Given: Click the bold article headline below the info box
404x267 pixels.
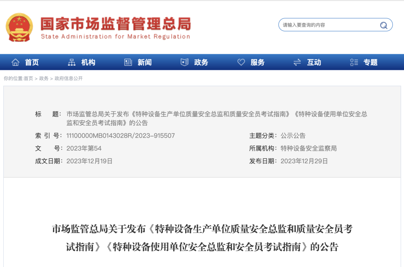Looking at the screenshot, I should 202,238.
